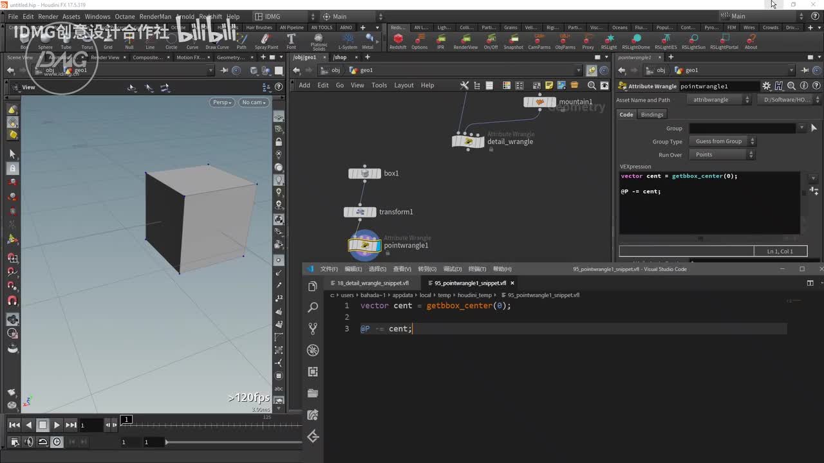Click the timeline frame 1 marker
The height and width of the screenshot is (463, 824).
[x=127, y=420]
